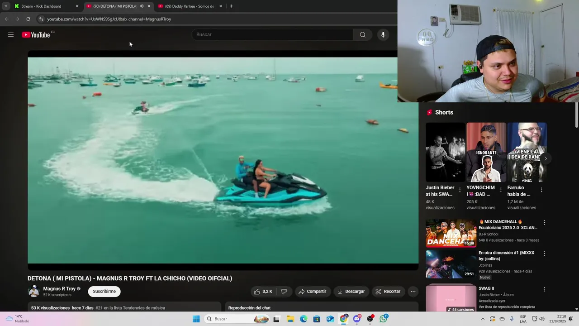This screenshot has width=579, height=326.
Task: Click the Reproducción del chat header
Action: [x=250, y=308]
